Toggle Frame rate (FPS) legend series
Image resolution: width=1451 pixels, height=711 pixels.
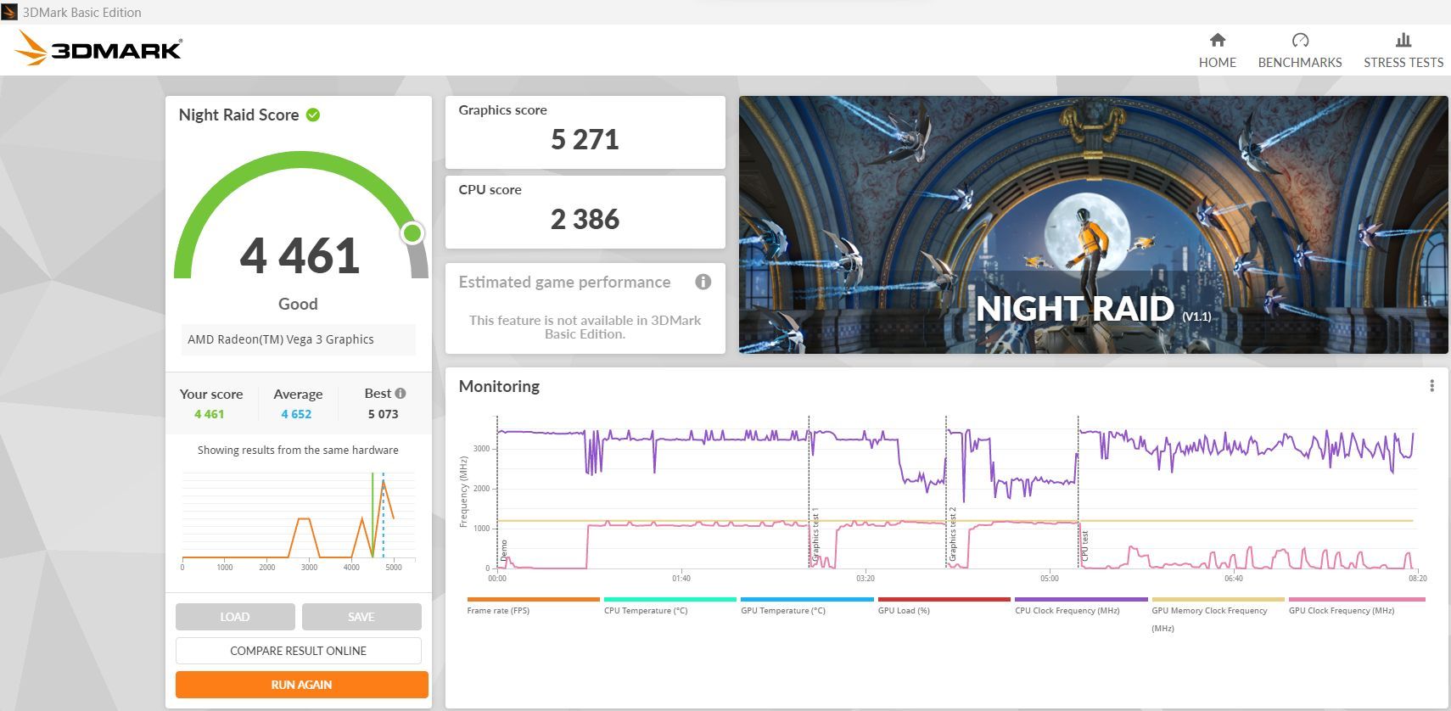click(x=498, y=610)
